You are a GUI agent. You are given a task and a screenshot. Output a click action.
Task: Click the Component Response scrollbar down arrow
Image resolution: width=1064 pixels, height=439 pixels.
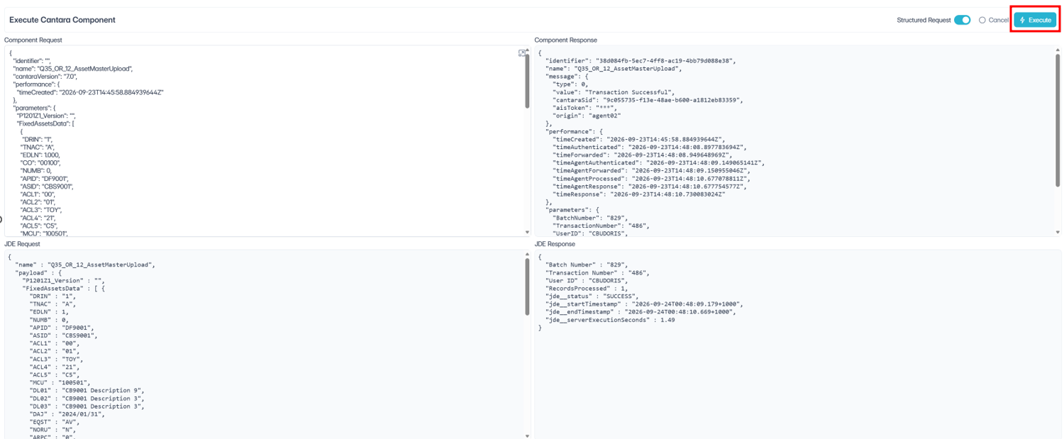coord(1058,233)
